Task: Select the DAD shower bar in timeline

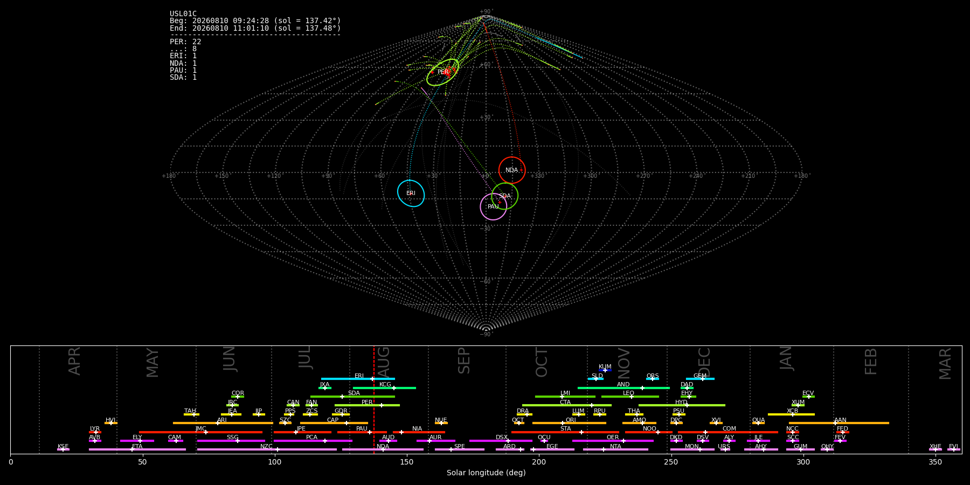Action: click(687, 388)
